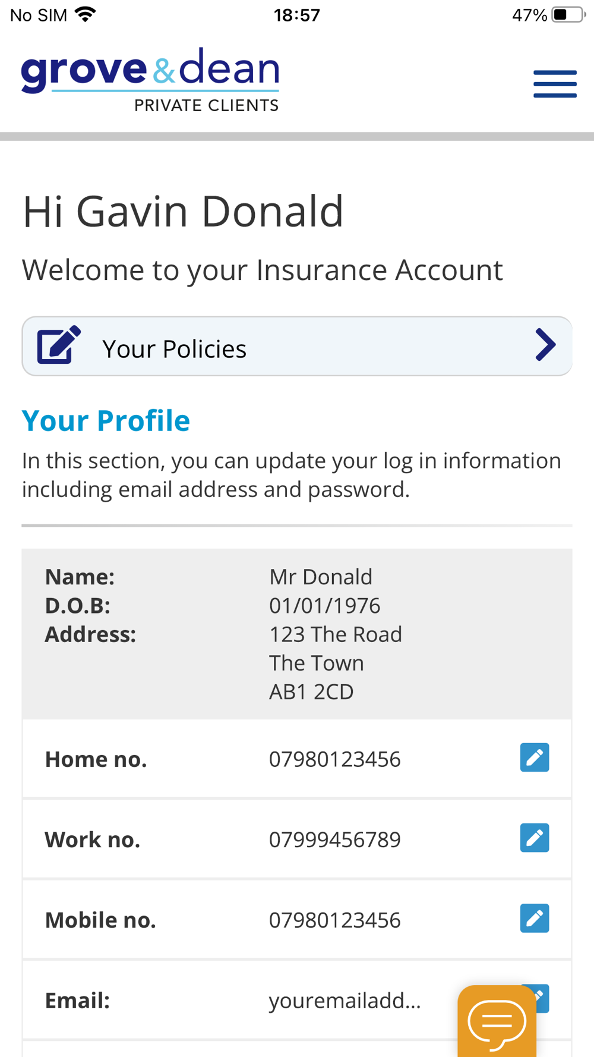Expand Your Policies using the chevron arrow
The width and height of the screenshot is (594, 1057).
(x=545, y=345)
